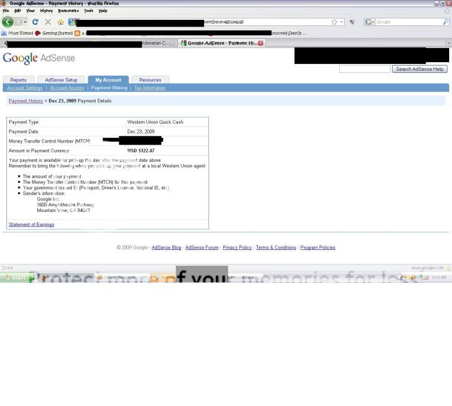The image size is (452, 406).
Task: Open the Tax Information sub-link
Action: pos(150,88)
